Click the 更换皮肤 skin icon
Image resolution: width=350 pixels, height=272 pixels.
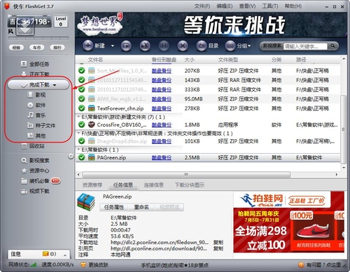83,265
